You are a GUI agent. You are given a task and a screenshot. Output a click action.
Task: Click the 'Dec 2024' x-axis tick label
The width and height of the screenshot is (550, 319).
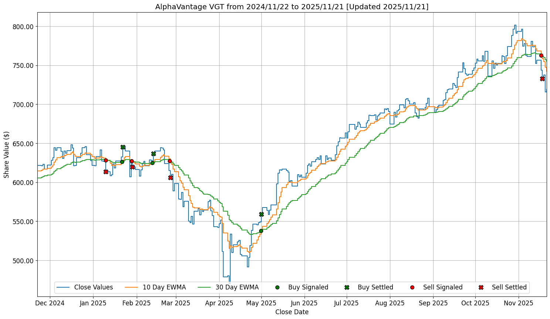pyautogui.click(x=50, y=303)
